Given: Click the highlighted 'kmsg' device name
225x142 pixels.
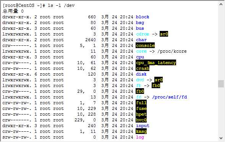Looking at the screenshot, I should click(x=141, y=131).
